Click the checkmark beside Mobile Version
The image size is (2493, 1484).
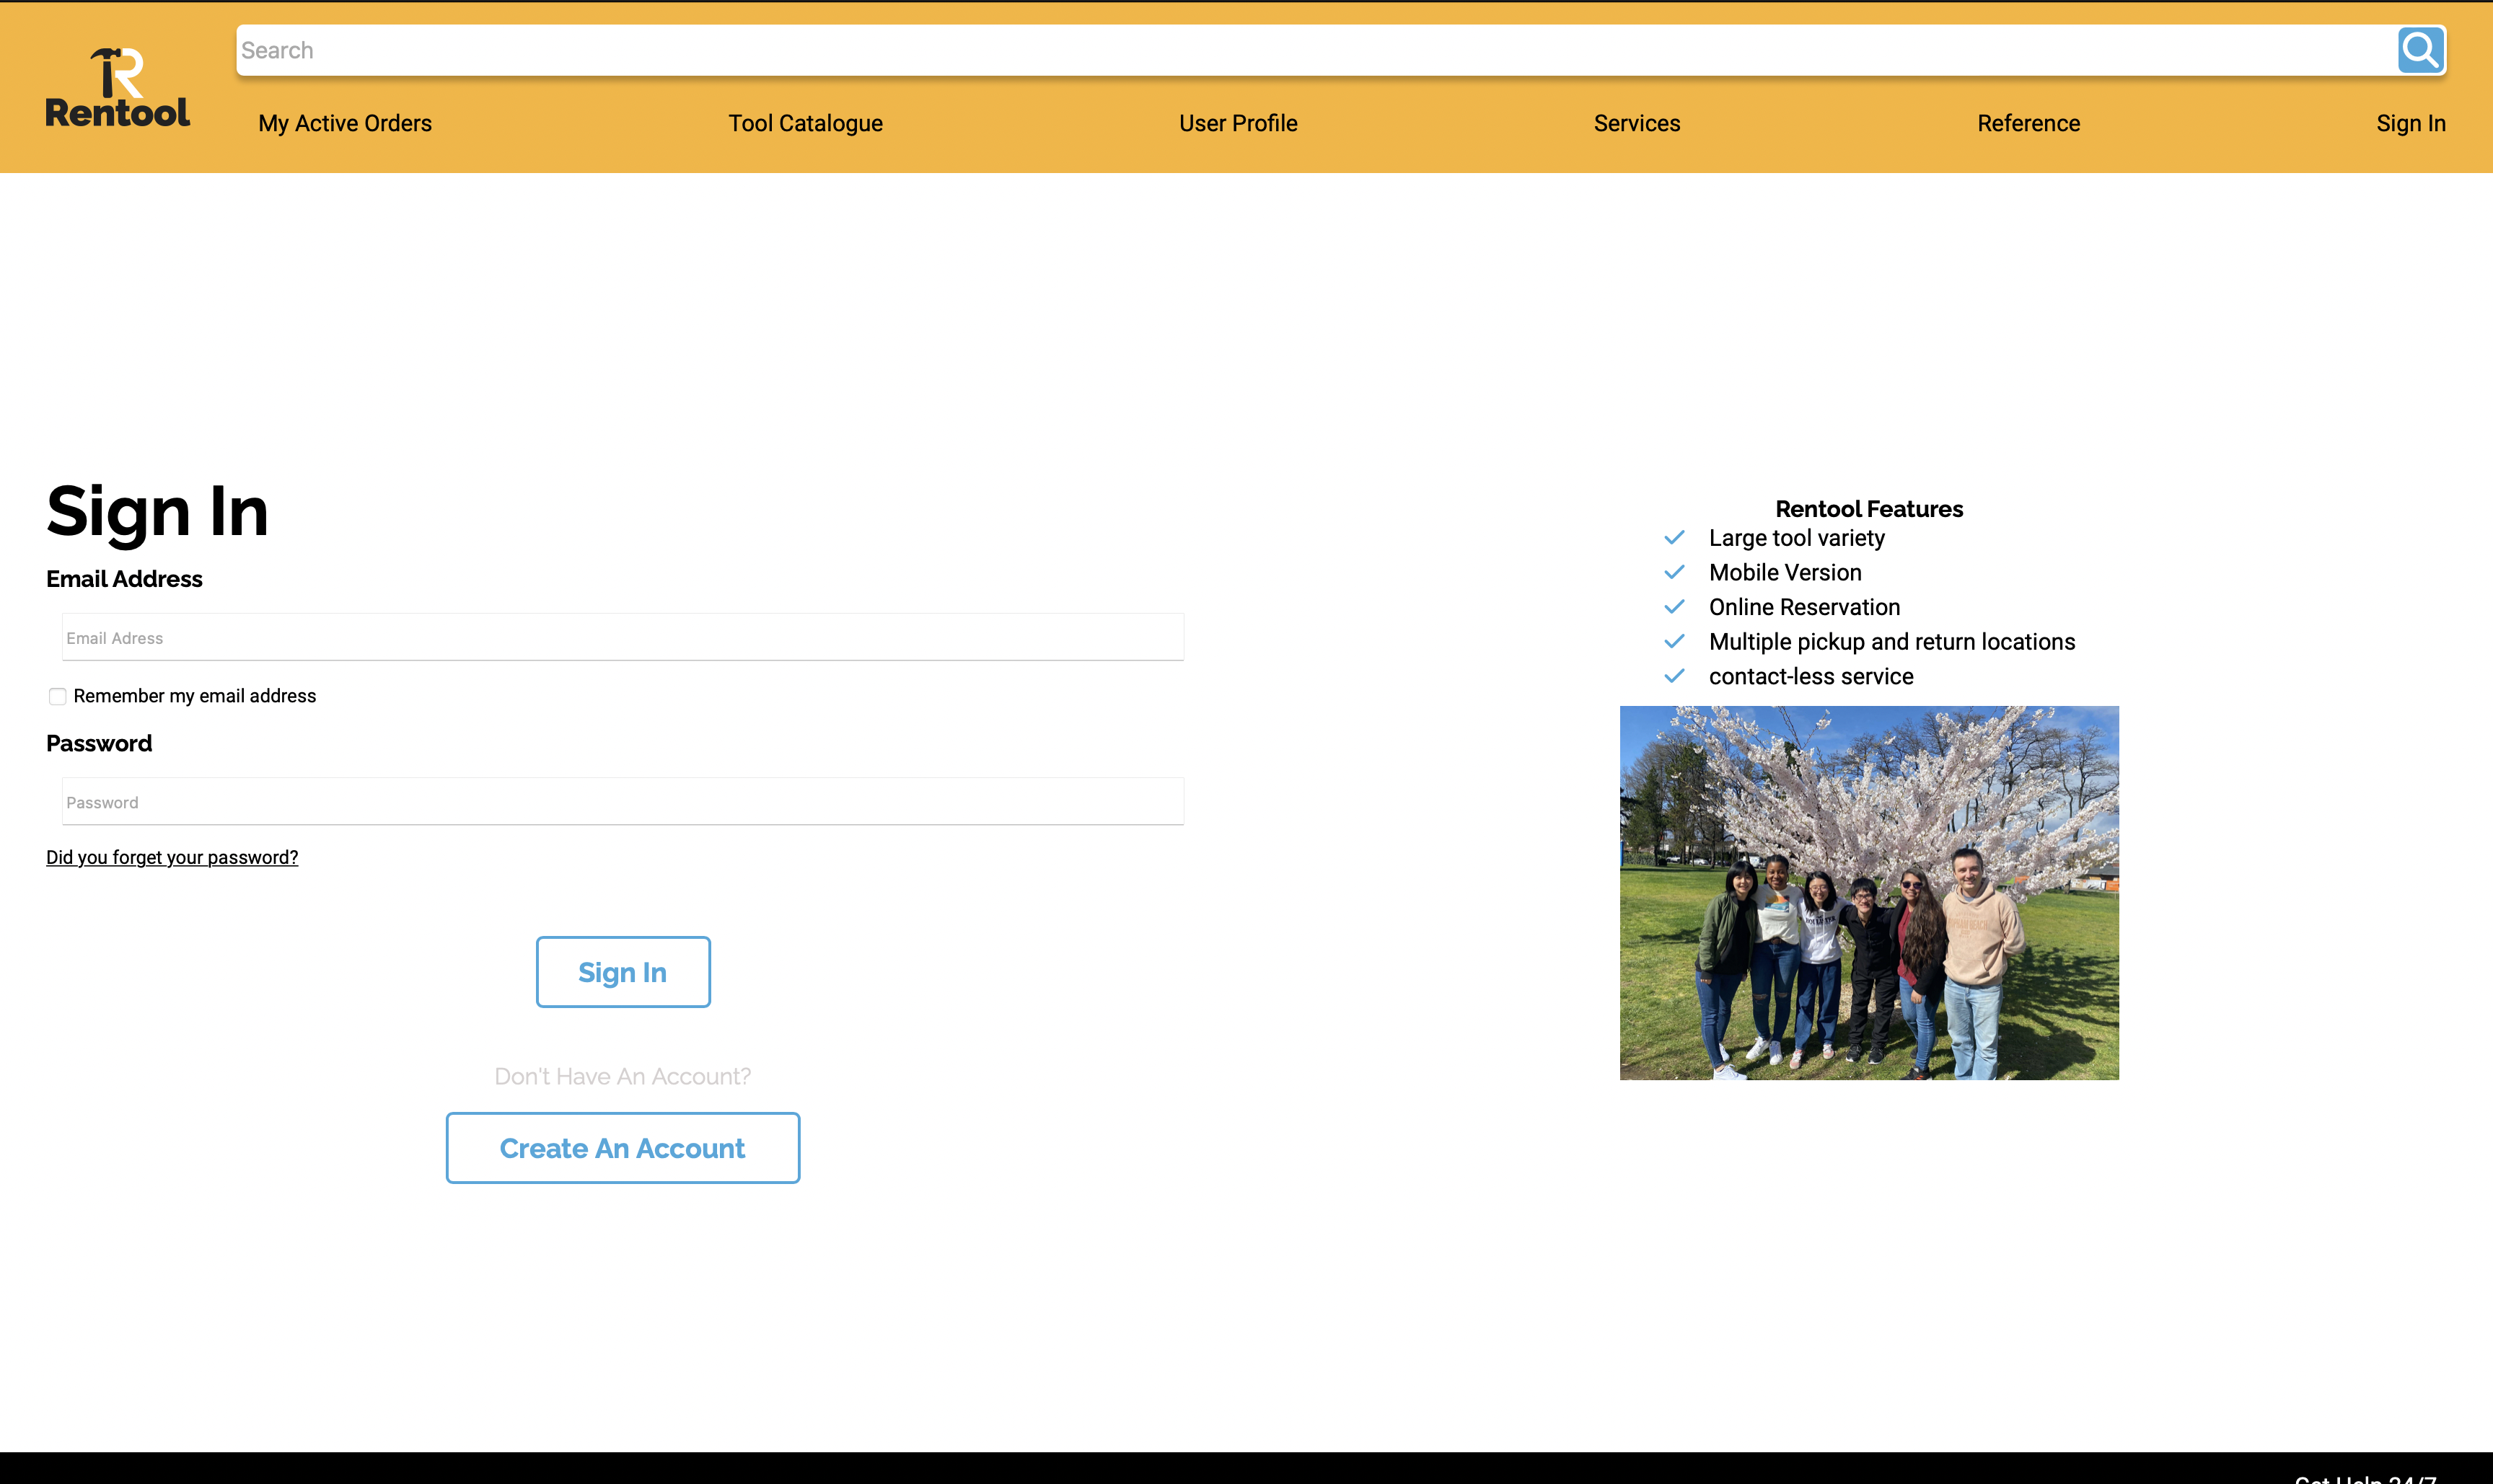pos(1675,572)
